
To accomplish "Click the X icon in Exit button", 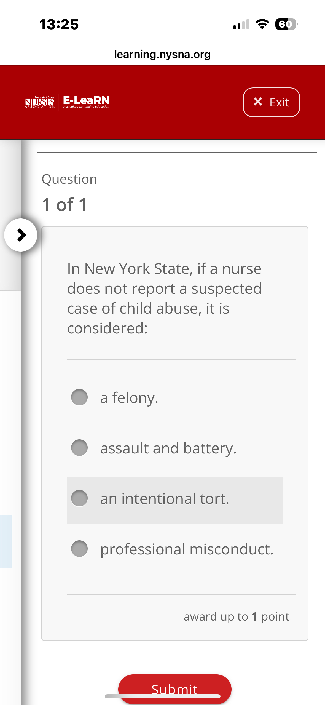I will click(x=258, y=102).
